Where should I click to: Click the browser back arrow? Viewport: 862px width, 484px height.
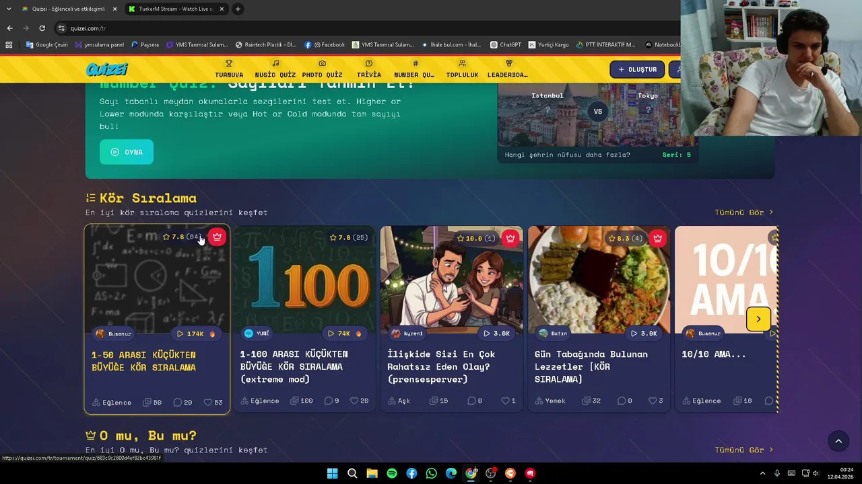9,28
